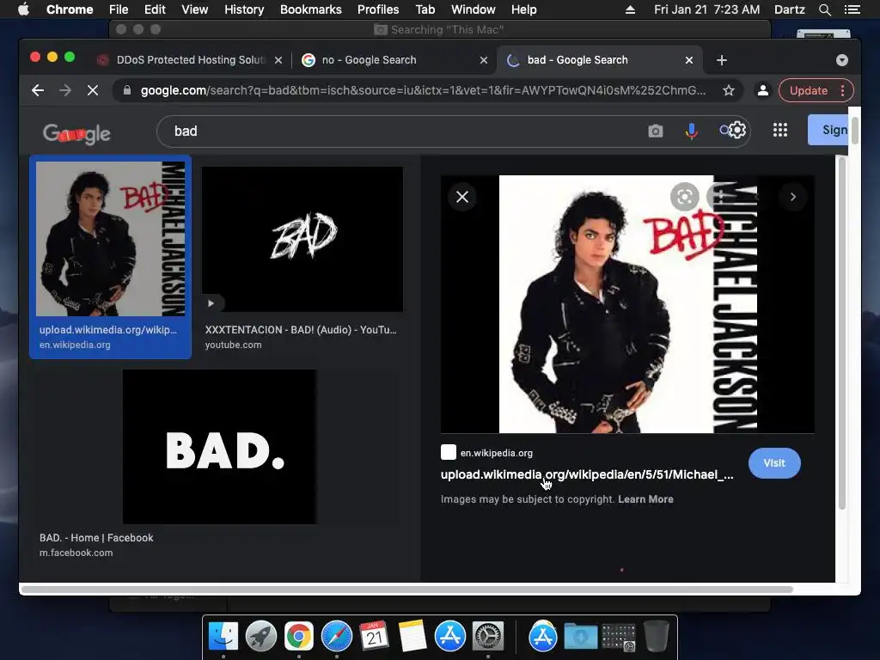
Task: Show the next image with the chevron arrow
Action: (793, 197)
